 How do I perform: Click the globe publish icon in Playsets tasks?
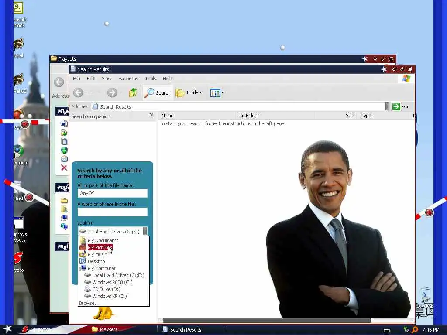pyautogui.click(x=64, y=150)
